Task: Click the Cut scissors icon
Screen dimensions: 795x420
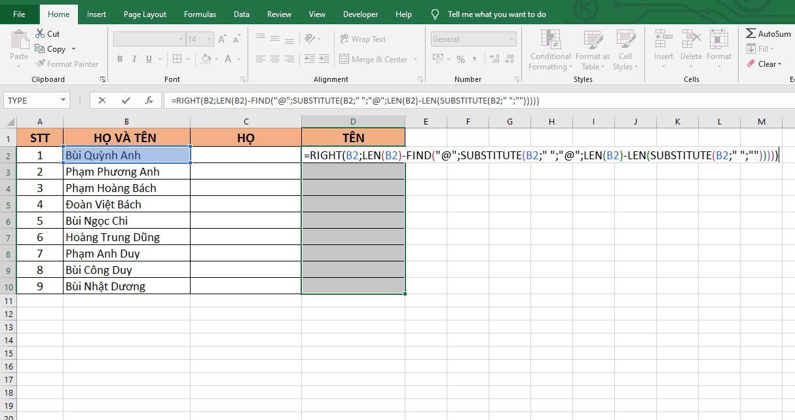Action: [x=40, y=33]
